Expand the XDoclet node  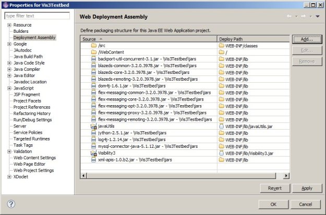pos(9,177)
